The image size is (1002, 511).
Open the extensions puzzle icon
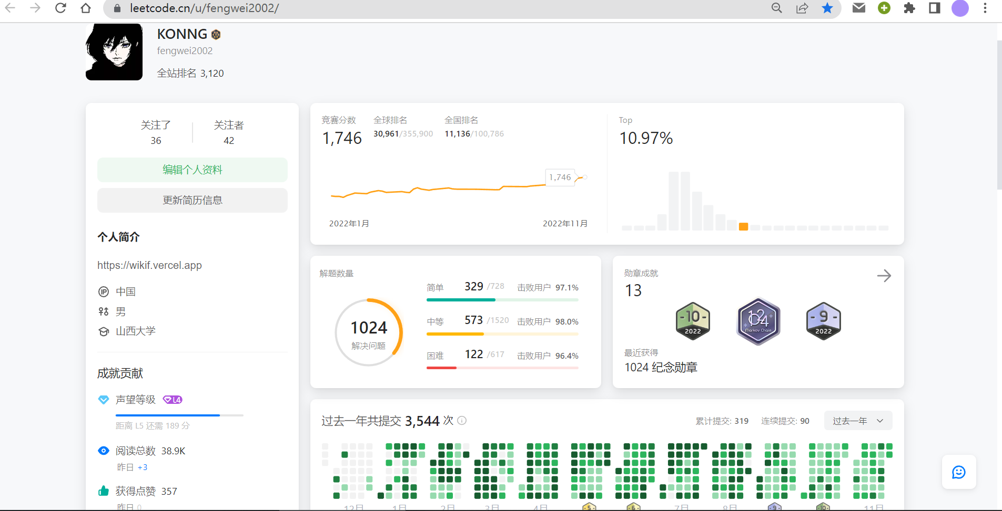[909, 8]
